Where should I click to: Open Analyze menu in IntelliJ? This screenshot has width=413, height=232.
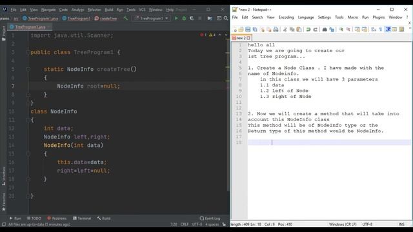77,10
